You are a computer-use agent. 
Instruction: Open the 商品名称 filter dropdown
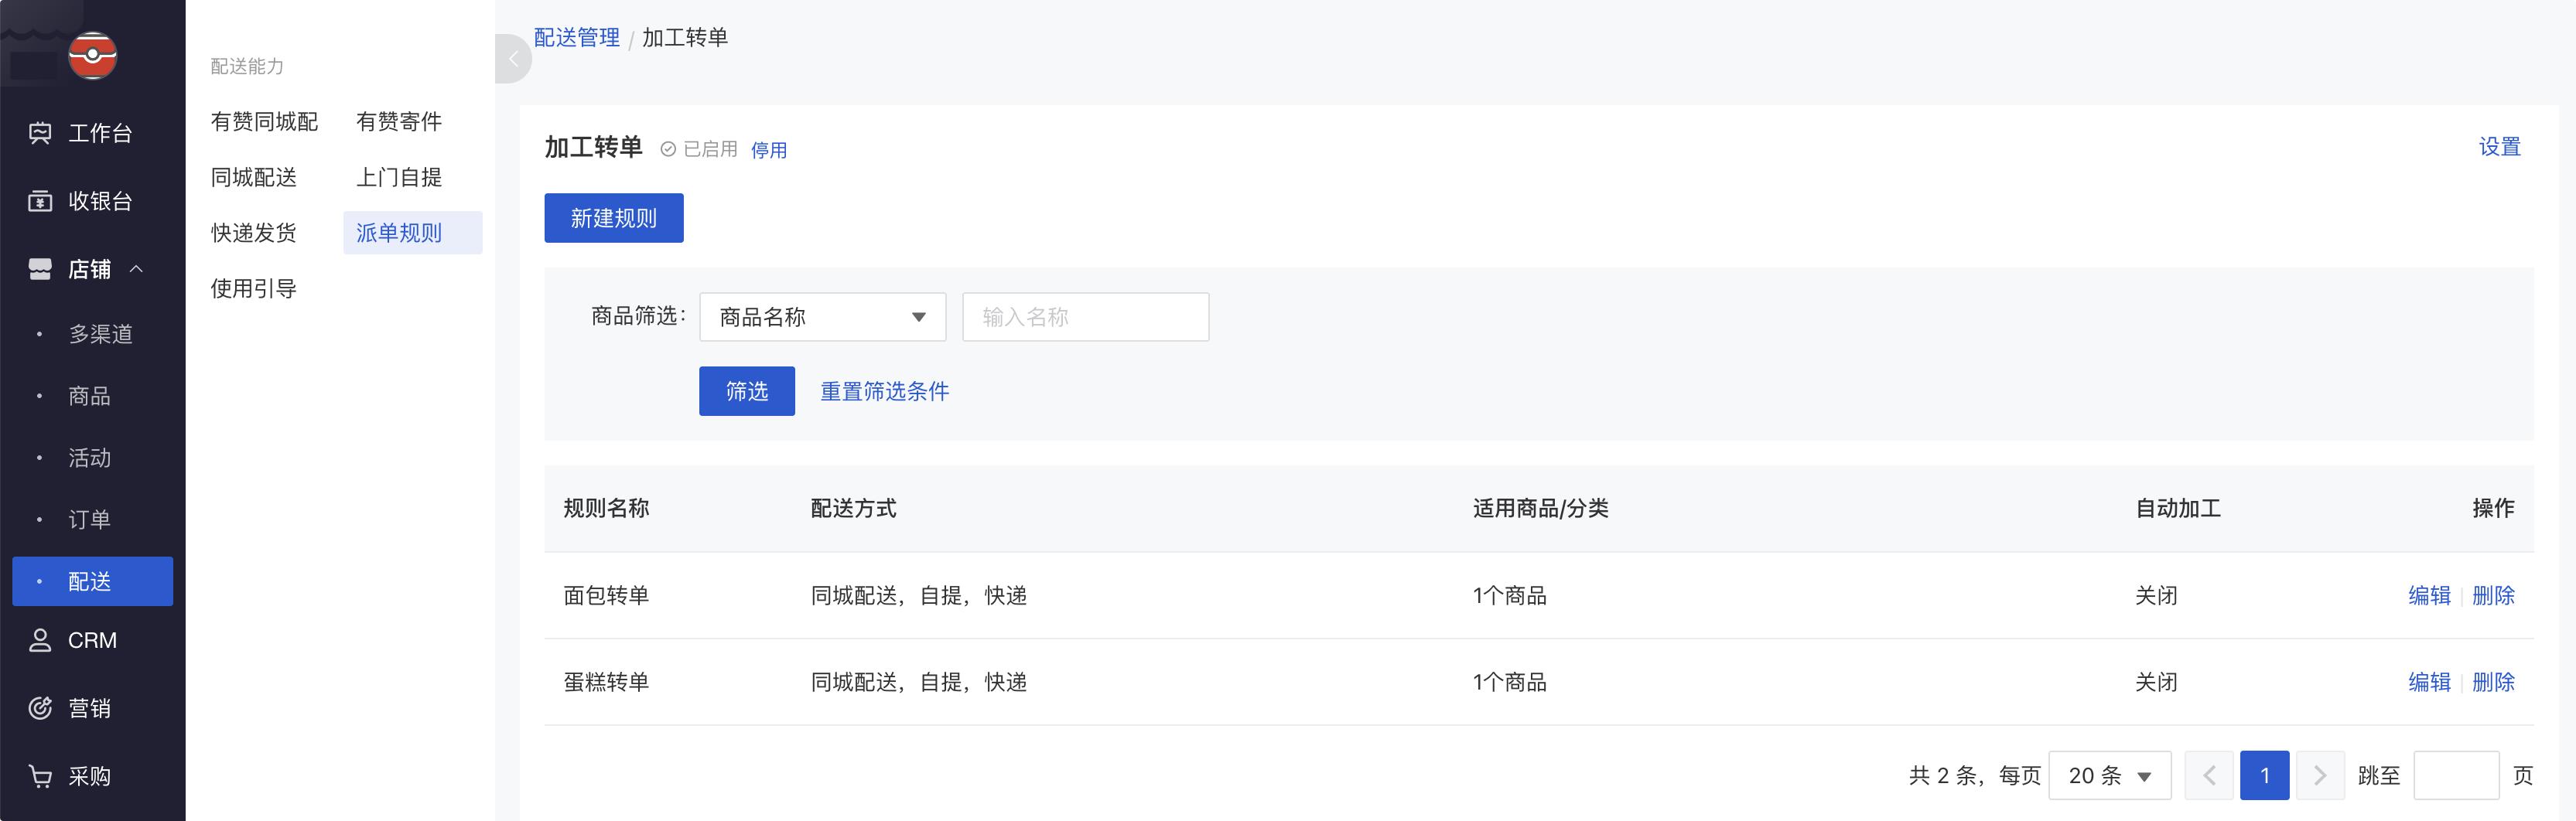point(822,318)
